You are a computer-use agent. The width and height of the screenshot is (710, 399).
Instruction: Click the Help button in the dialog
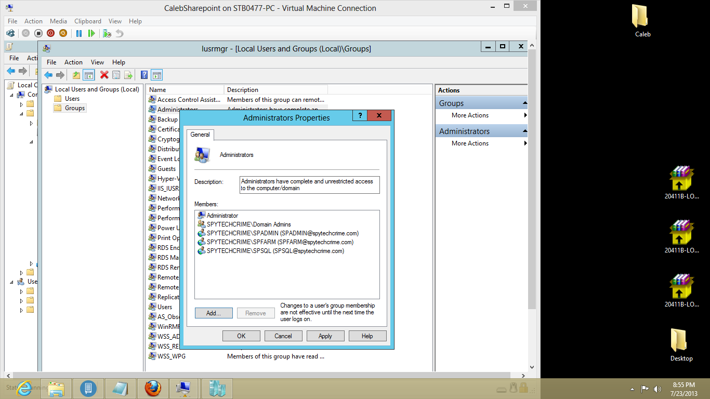367,336
